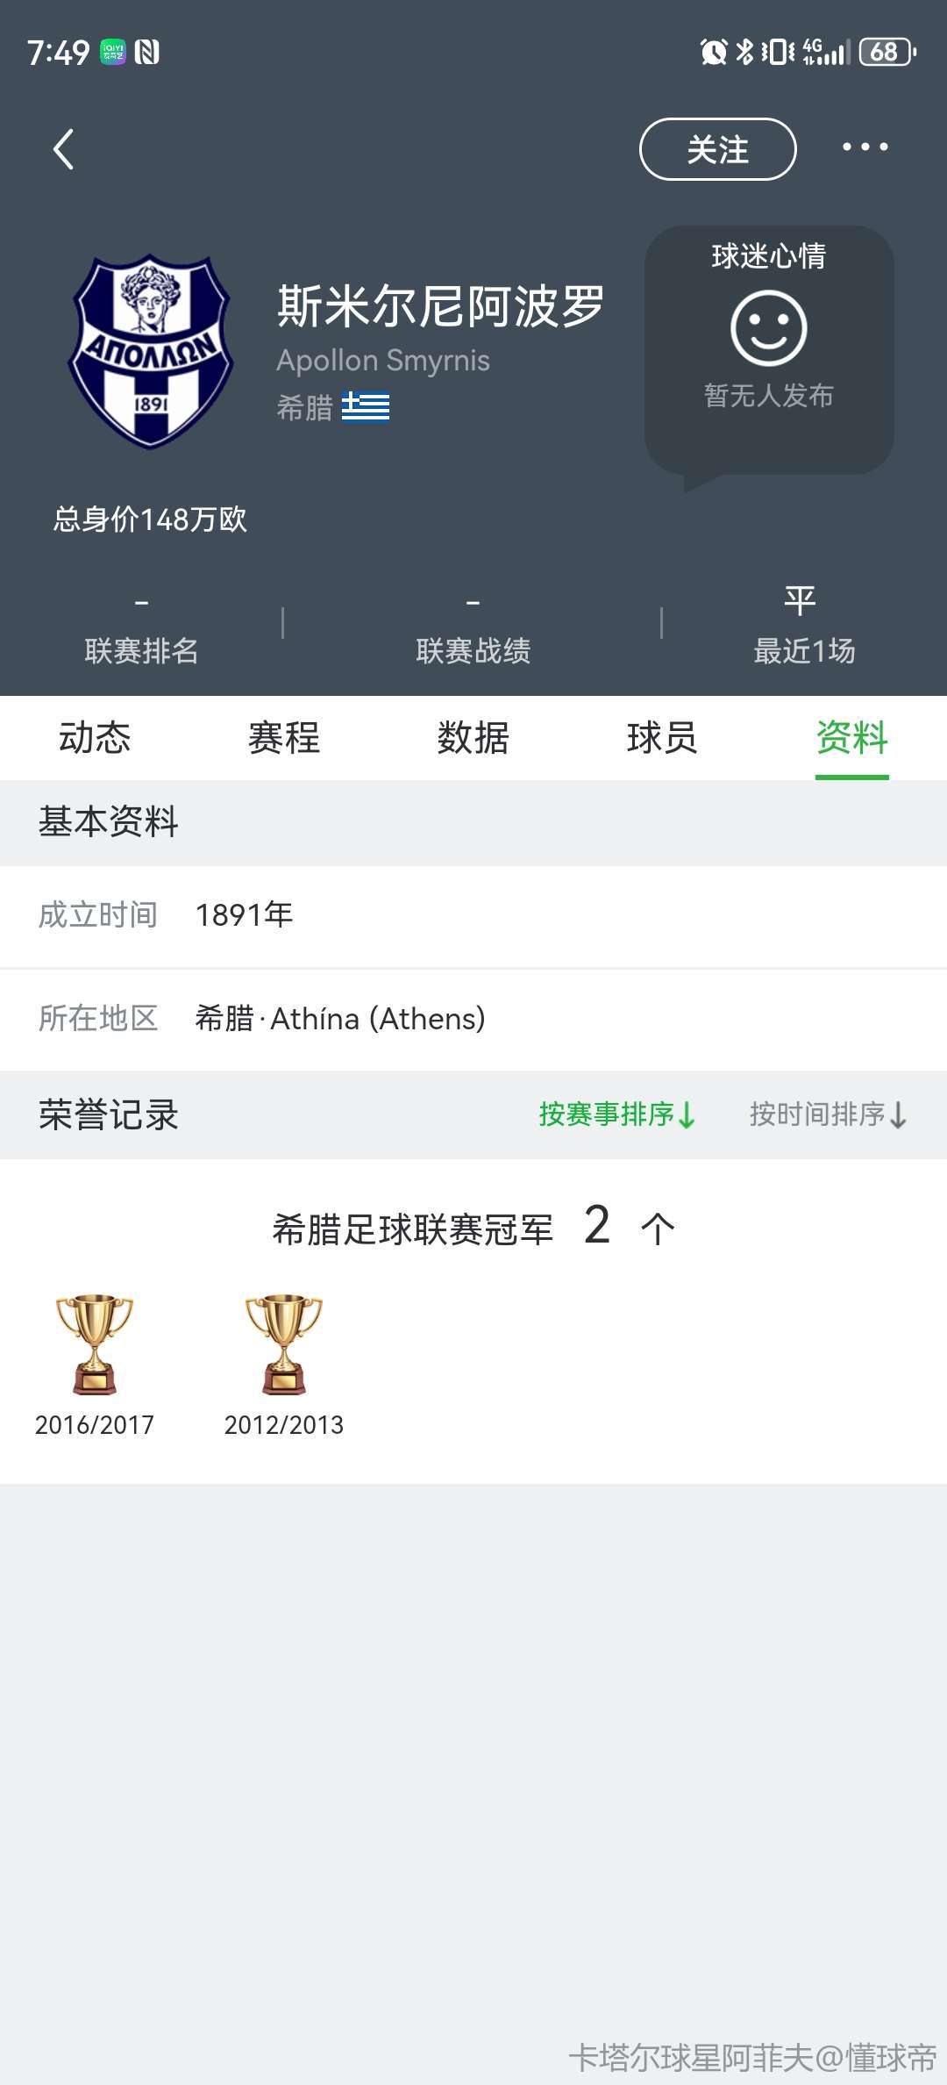The height and width of the screenshot is (2085, 947).
Task: Select the 资料 tab
Action: coord(852,737)
